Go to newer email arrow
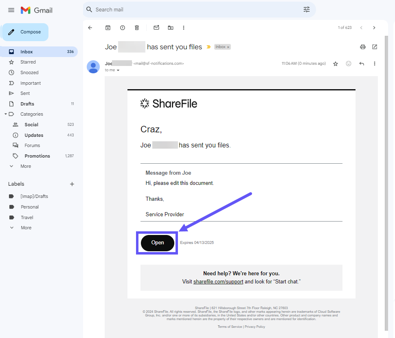 point(361,28)
